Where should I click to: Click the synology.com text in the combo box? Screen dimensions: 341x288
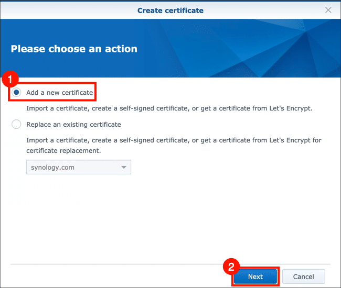(x=52, y=168)
